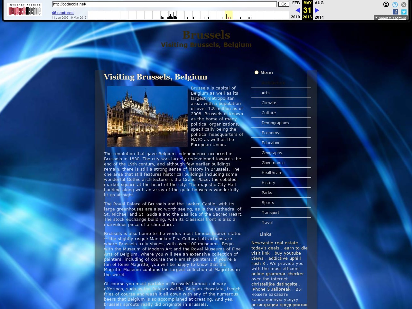Expand About this capture

(391, 18)
